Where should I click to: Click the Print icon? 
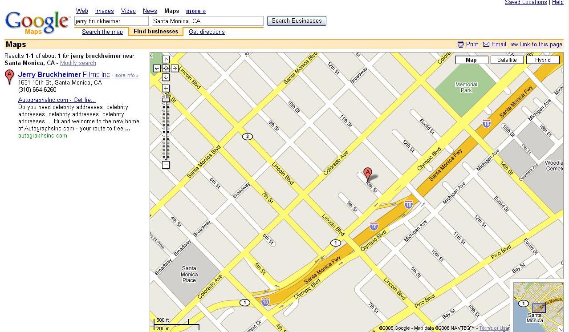click(x=461, y=45)
